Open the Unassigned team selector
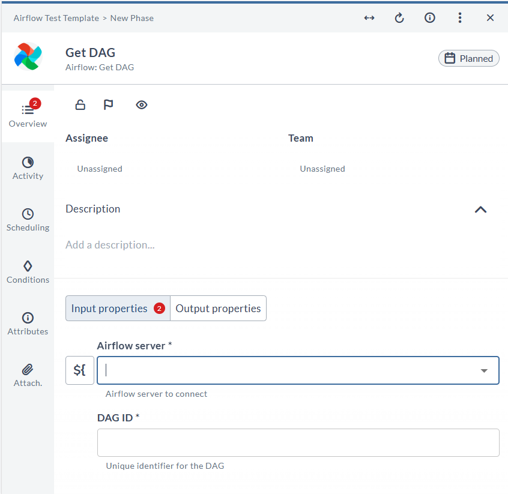 point(322,169)
